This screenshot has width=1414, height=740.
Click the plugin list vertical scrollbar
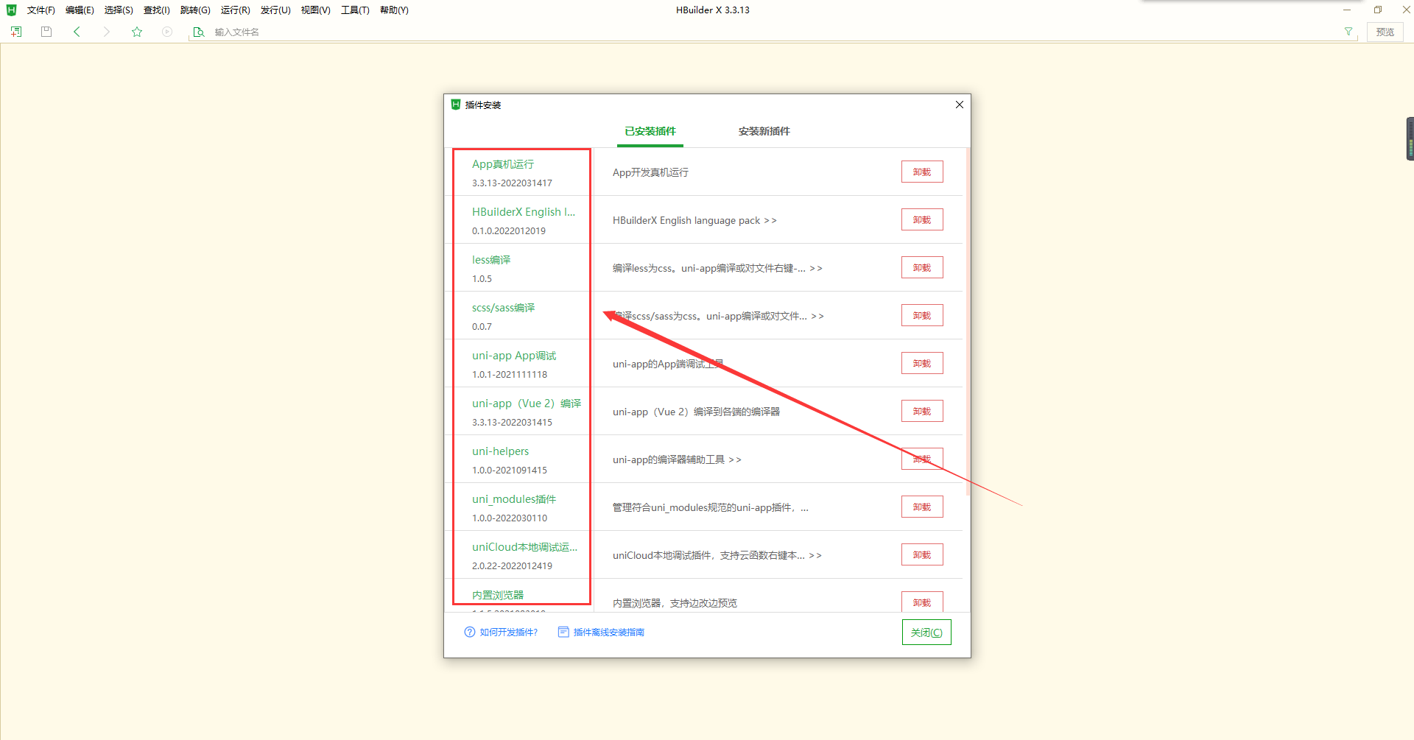(x=967, y=322)
